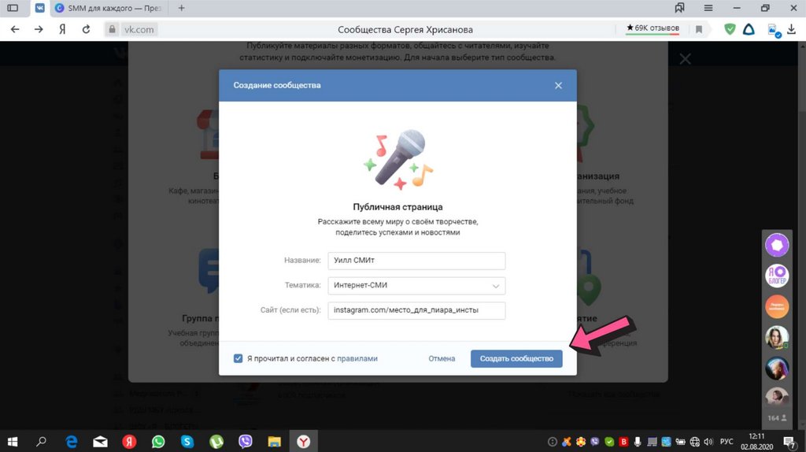This screenshot has width=806, height=452.
Task: Open Windows notification center icon
Action: click(789, 441)
